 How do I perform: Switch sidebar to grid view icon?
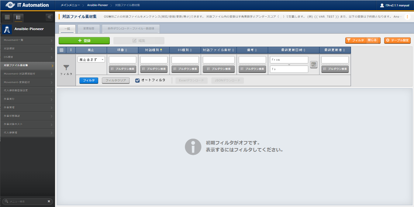[7, 17]
